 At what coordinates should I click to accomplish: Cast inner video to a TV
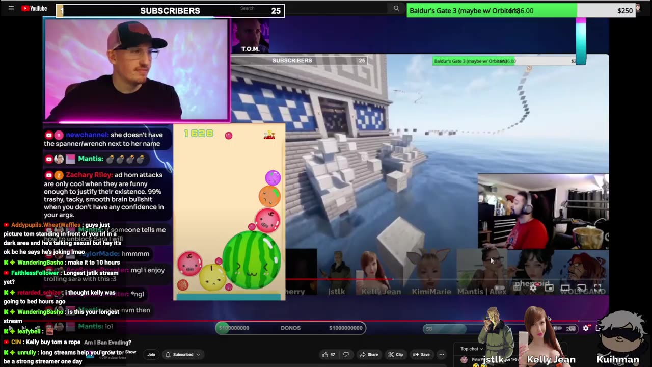point(581,288)
